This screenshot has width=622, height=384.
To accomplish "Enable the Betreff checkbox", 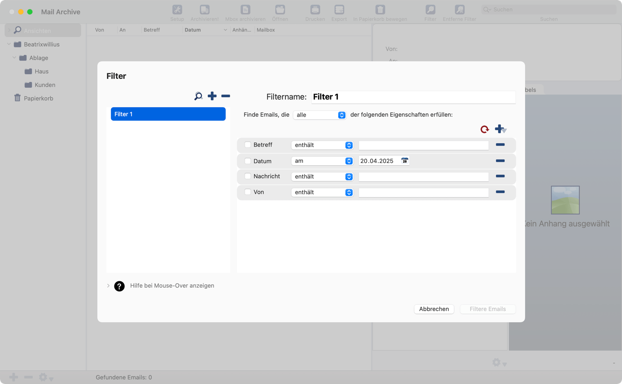I will (x=248, y=145).
